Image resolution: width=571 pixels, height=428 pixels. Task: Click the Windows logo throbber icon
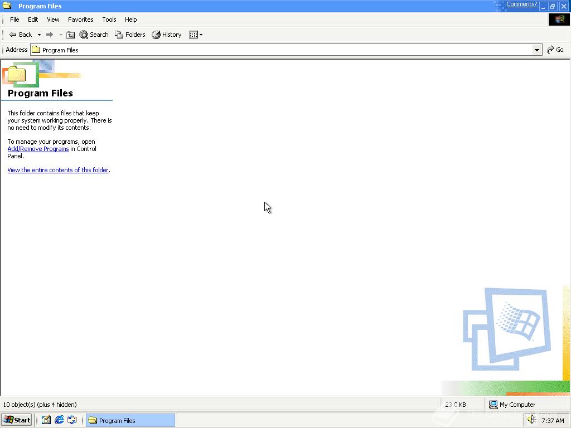(559, 20)
